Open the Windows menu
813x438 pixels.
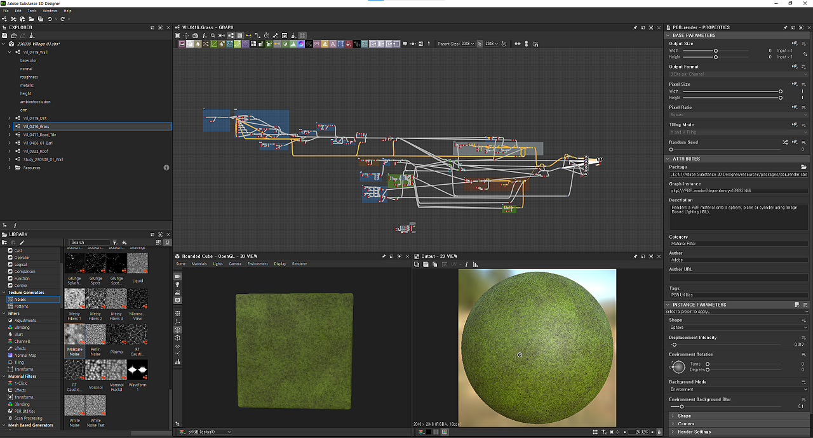coord(50,11)
